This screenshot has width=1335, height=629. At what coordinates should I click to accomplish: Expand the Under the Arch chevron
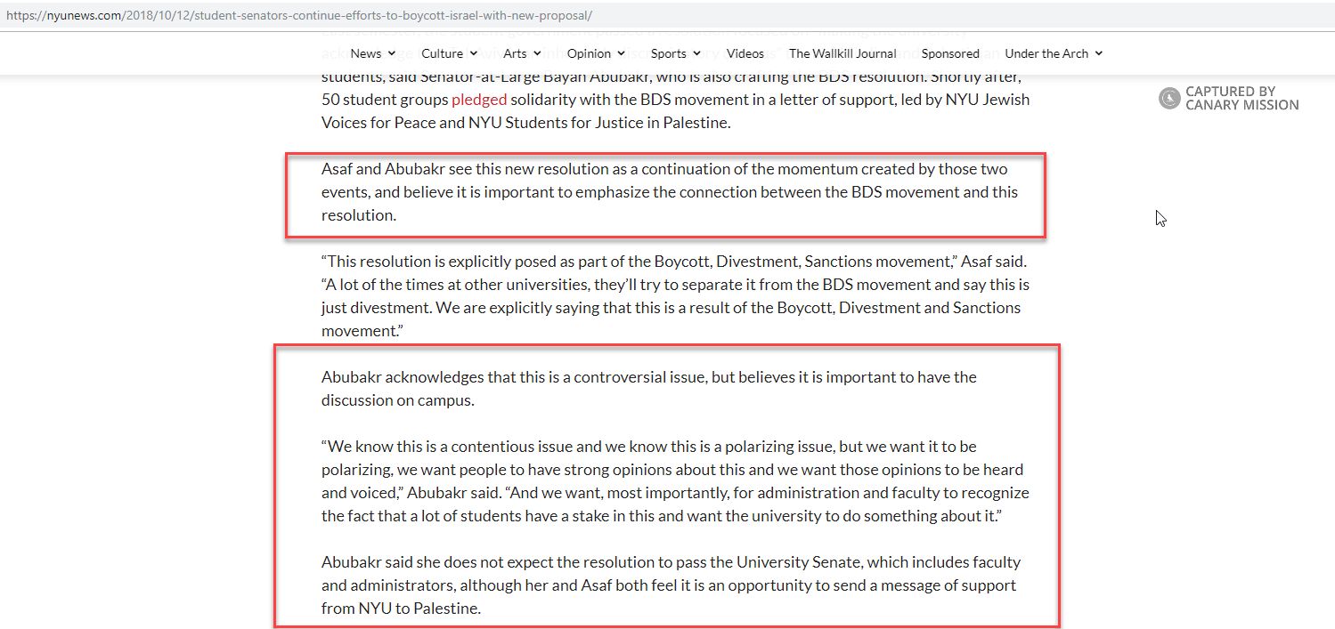[1098, 54]
